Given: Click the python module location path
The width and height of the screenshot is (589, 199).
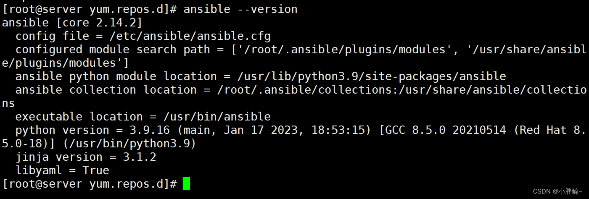Looking at the screenshot, I should 372,76.
